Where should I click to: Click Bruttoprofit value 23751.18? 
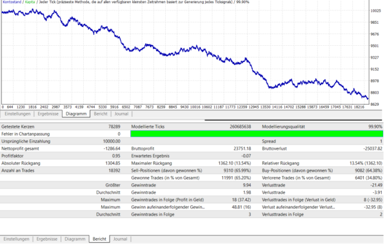(x=243, y=148)
